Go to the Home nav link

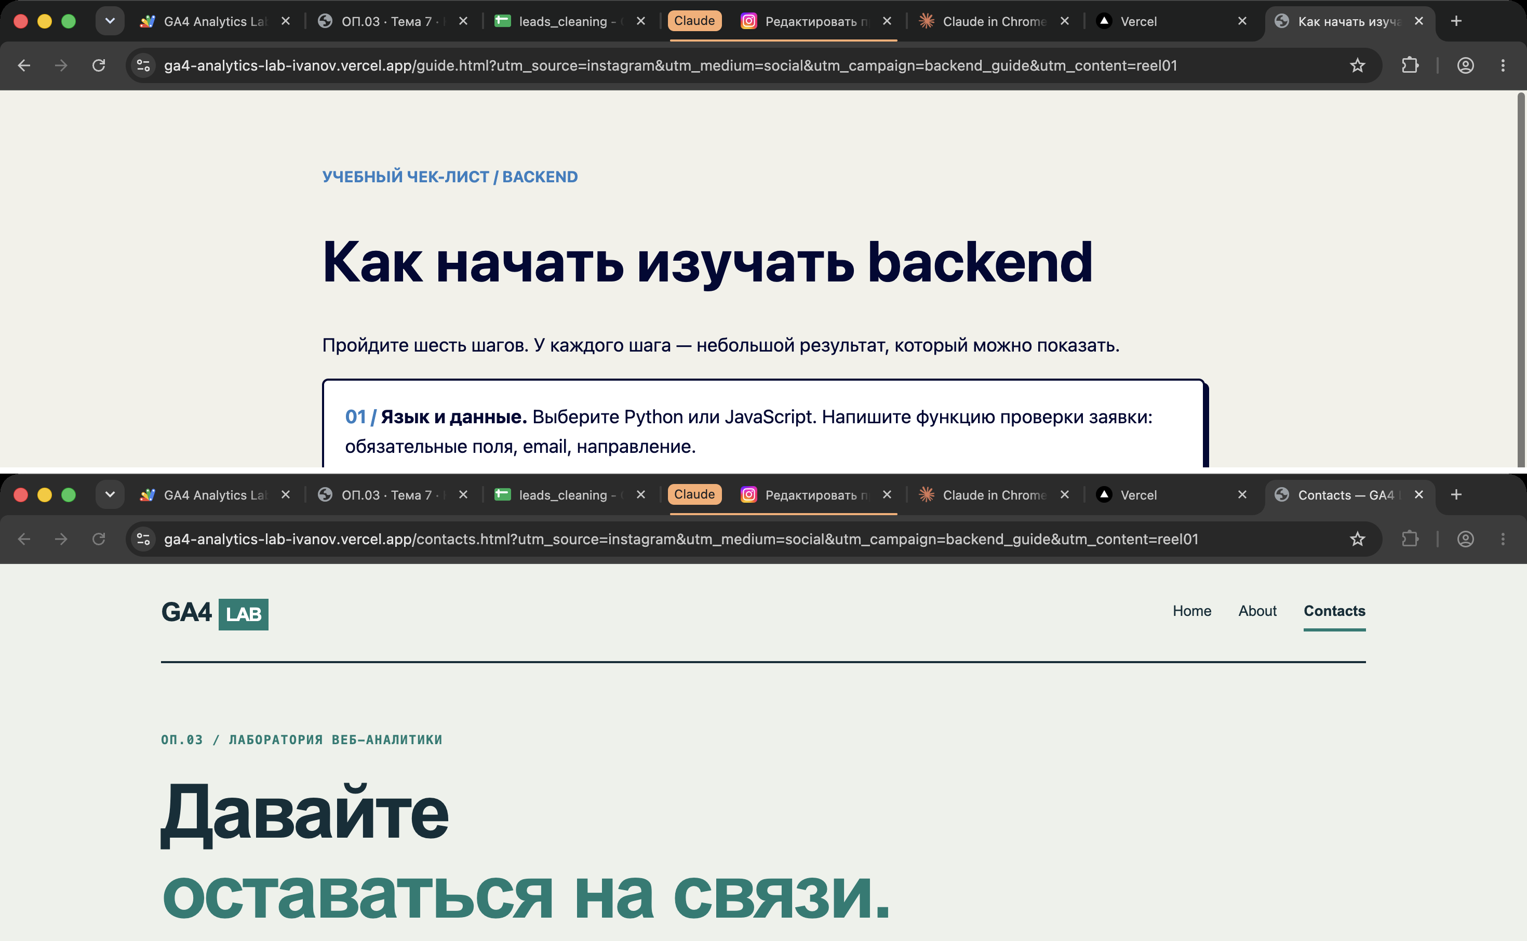coord(1191,611)
